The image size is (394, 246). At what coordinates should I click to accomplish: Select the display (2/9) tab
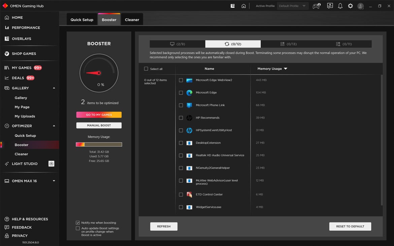pos(177,44)
